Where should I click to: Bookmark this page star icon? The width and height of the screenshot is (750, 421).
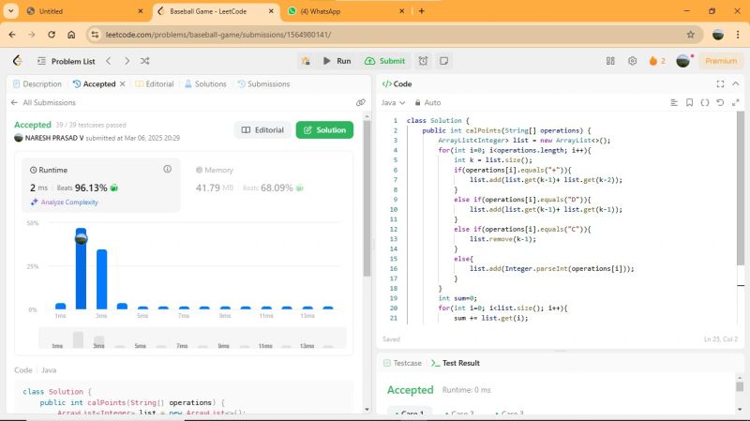pos(690,35)
